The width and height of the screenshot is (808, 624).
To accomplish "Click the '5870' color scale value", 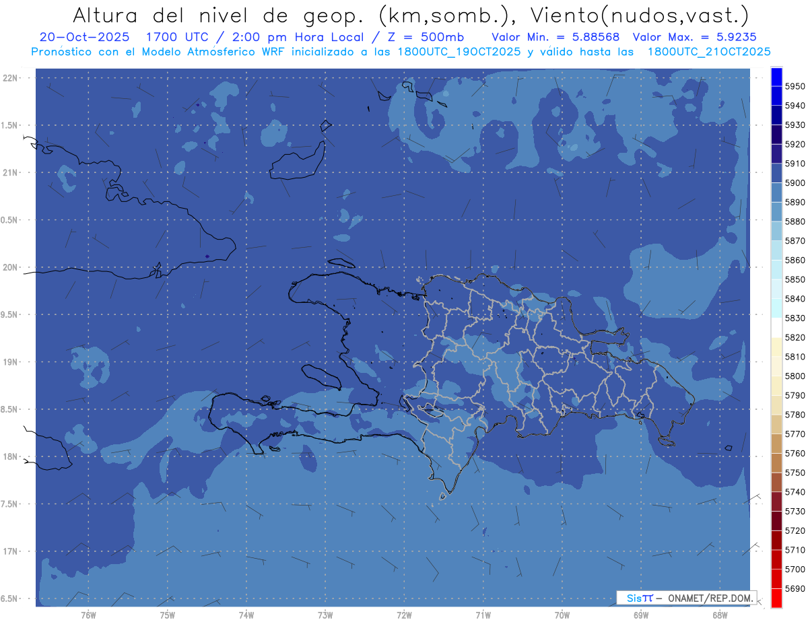I will 795,240.
